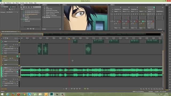Image resolution: width=171 pixels, height=96 pixels.
Task: Open the Workspace dropdown
Action: point(12,12)
